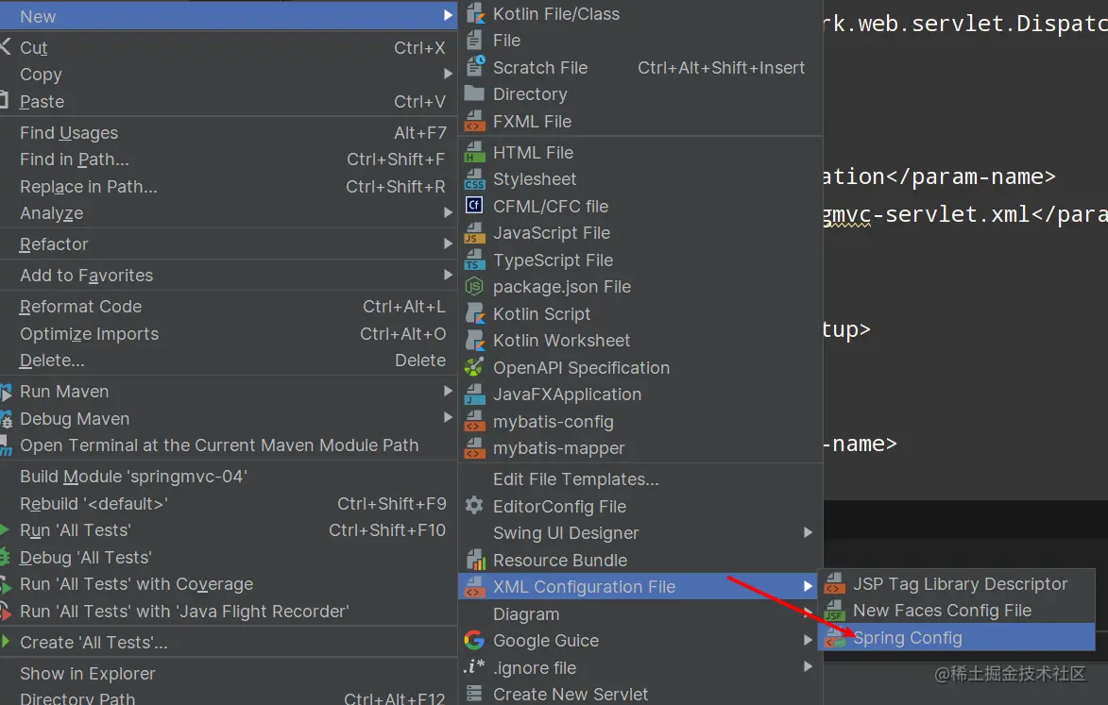The width and height of the screenshot is (1108, 705).
Task: Click the JavaScript File icon
Action: pyautogui.click(x=475, y=233)
